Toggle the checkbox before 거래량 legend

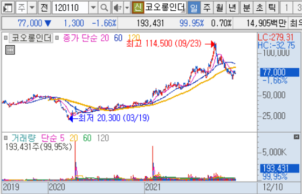(6, 138)
